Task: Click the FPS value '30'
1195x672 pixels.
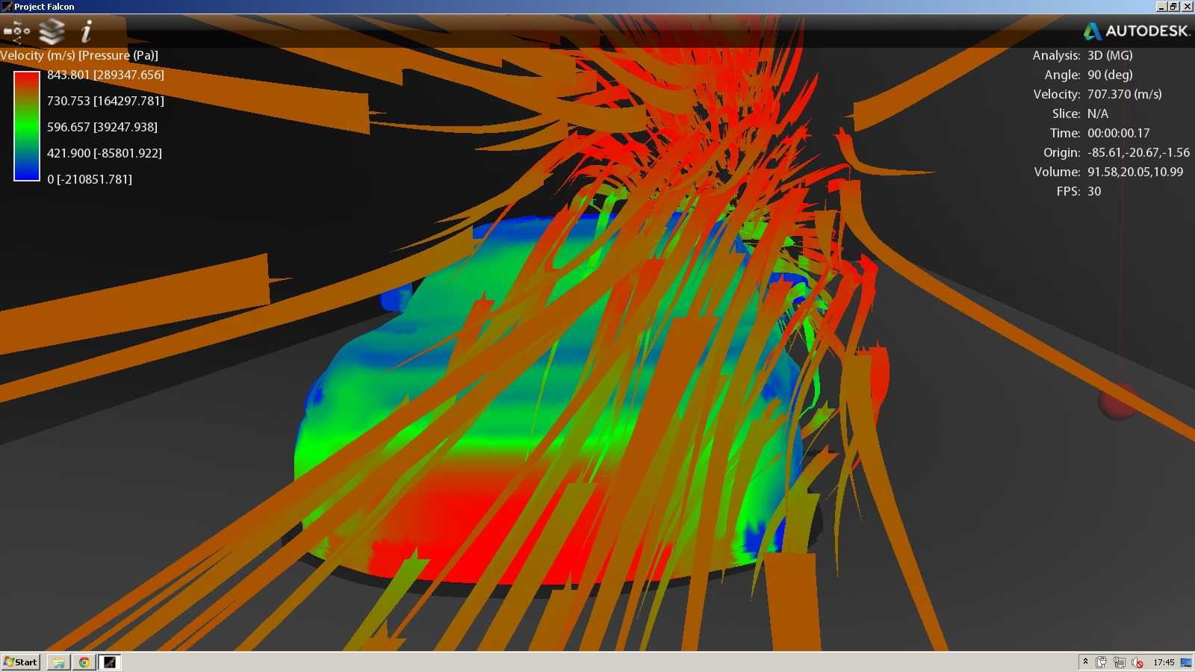Action: coord(1094,191)
